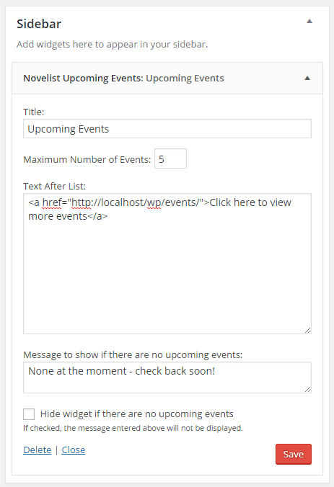Click the Hide widget checkbox label text
Image resolution: width=334 pixels, height=487 pixels.
pos(137,414)
